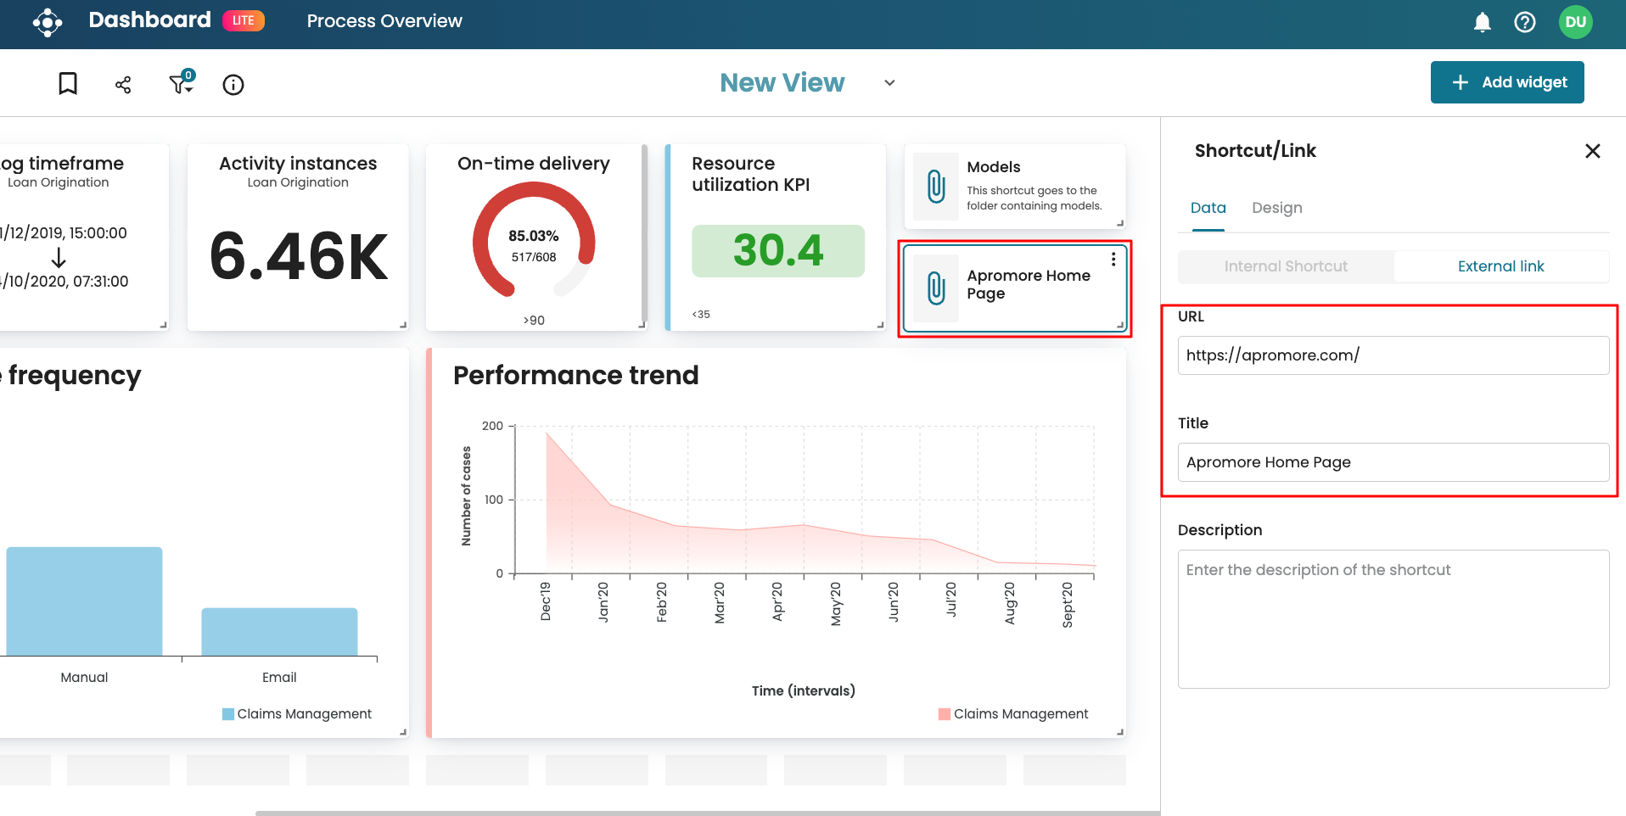Click the Description text area
1626x816 pixels.
[1393, 618]
